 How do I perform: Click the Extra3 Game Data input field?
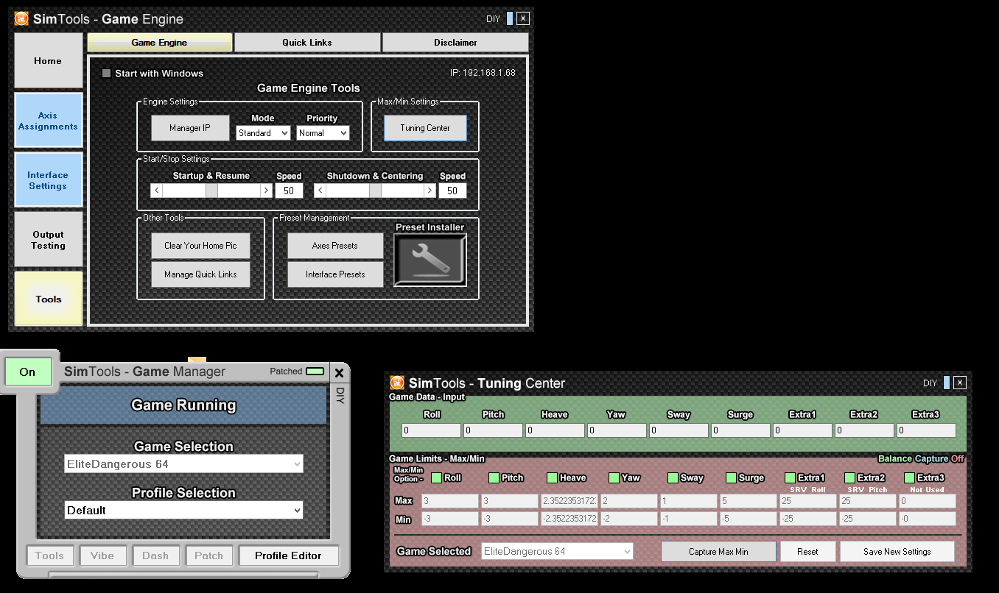[926, 430]
